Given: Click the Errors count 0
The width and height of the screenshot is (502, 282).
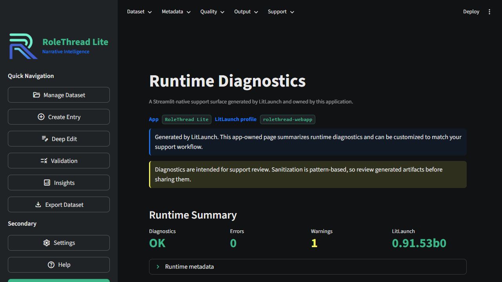Looking at the screenshot, I should tap(233, 243).
